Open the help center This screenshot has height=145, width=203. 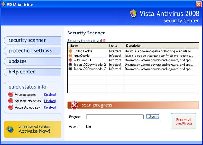point(33,72)
